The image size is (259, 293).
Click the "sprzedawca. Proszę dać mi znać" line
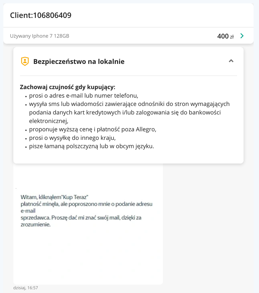coord(81,218)
